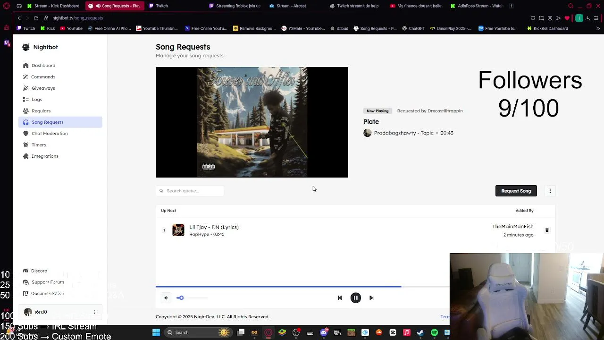604x340 pixels.
Task: Adjust the volume slider handle
Action: (x=181, y=298)
